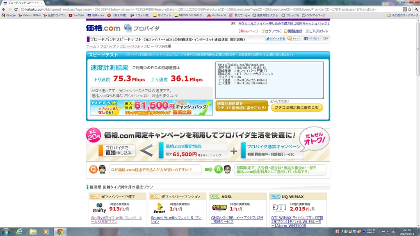The width and height of the screenshot is (420, 236).
Task: Open the フレッツ光 bookmark
Action: click(x=291, y=15)
